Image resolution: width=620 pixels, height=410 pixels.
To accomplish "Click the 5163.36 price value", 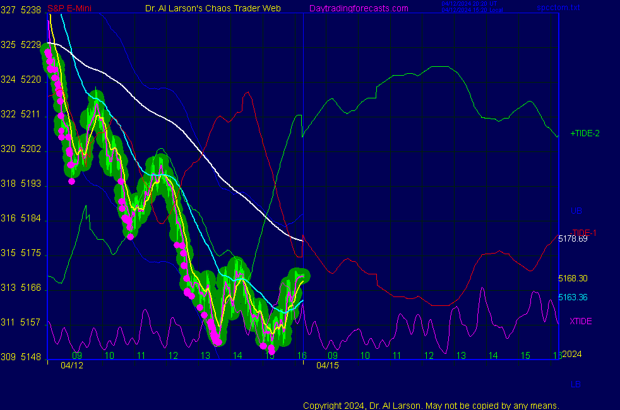I will 573,297.
